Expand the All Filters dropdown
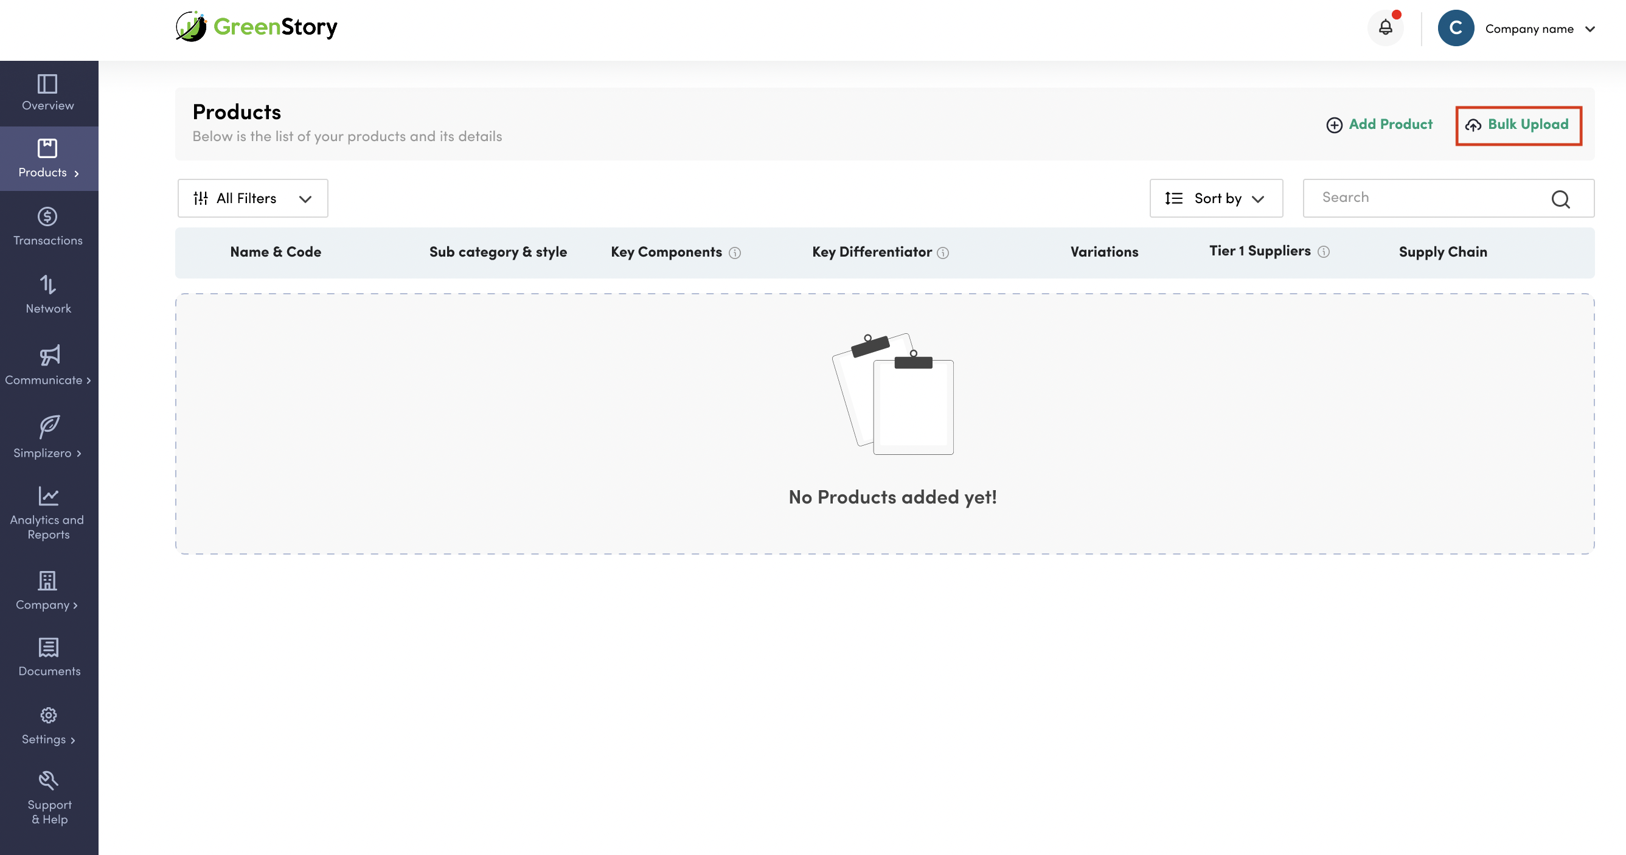The image size is (1626, 855). [x=252, y=199]
